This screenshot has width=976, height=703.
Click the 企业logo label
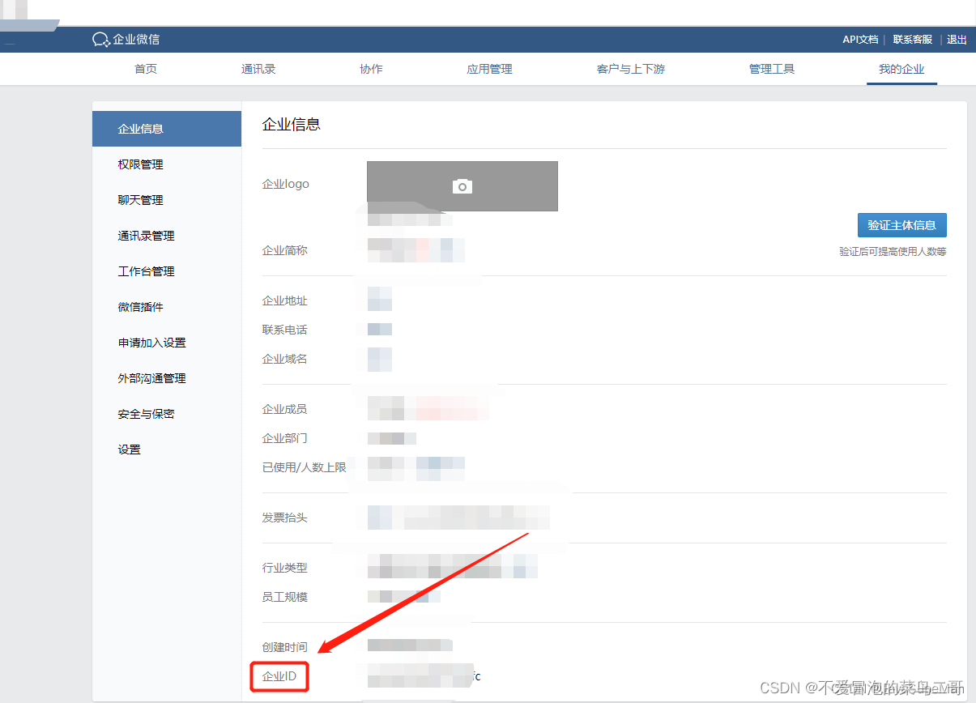(286, 185)
